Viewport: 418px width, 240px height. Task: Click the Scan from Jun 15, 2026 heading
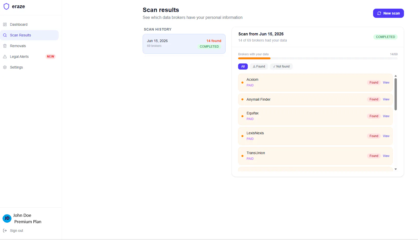(x=261, y=34)
